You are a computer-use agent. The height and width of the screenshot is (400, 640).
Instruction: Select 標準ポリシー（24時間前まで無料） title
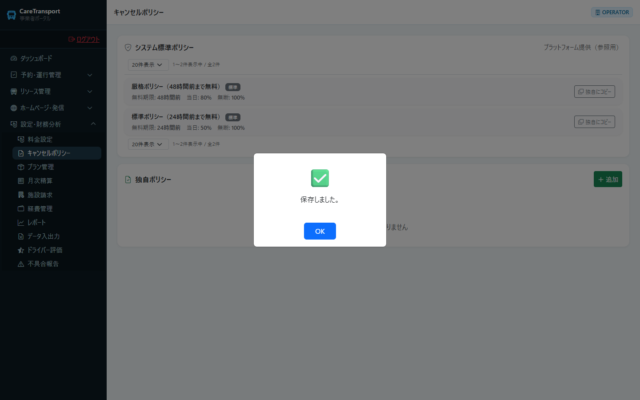(x=177, y=117)
